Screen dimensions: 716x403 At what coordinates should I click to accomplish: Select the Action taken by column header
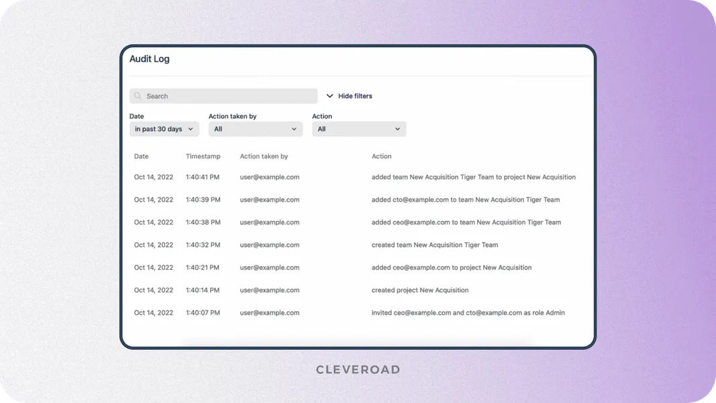(264, 156)
